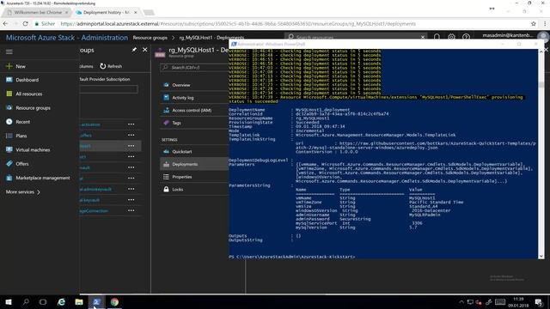Refresh the resource groups list
Image resolution: width=550 pixels, height=309 pixels.
tap(111, 66)
